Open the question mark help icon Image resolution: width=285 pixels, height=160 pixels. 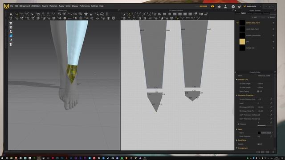tap(233, 7)
